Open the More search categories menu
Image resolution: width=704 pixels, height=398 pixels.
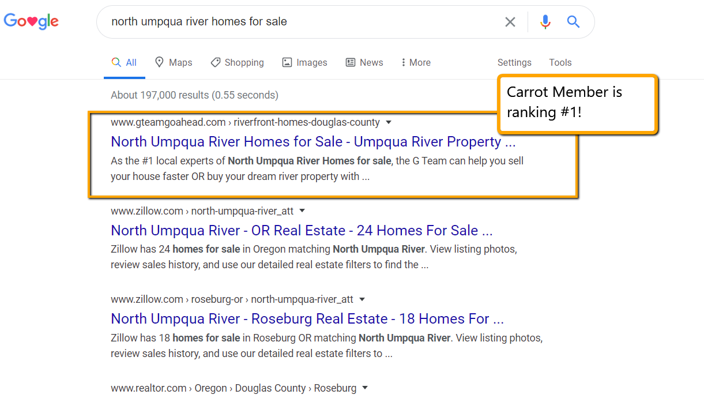coord(416,62)
